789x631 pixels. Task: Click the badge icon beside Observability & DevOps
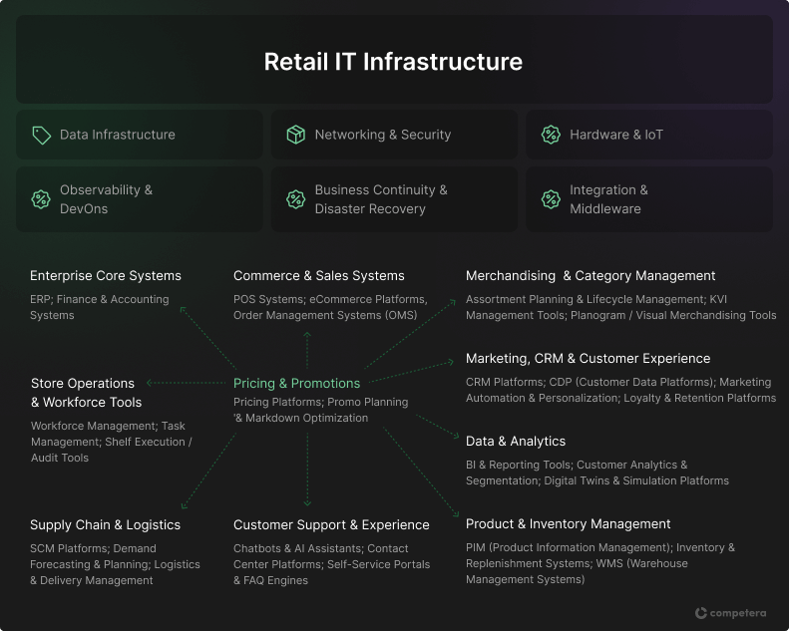tap(41, 199)
